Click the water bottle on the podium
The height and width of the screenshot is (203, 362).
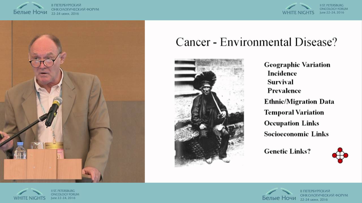(x=20, y=151)
